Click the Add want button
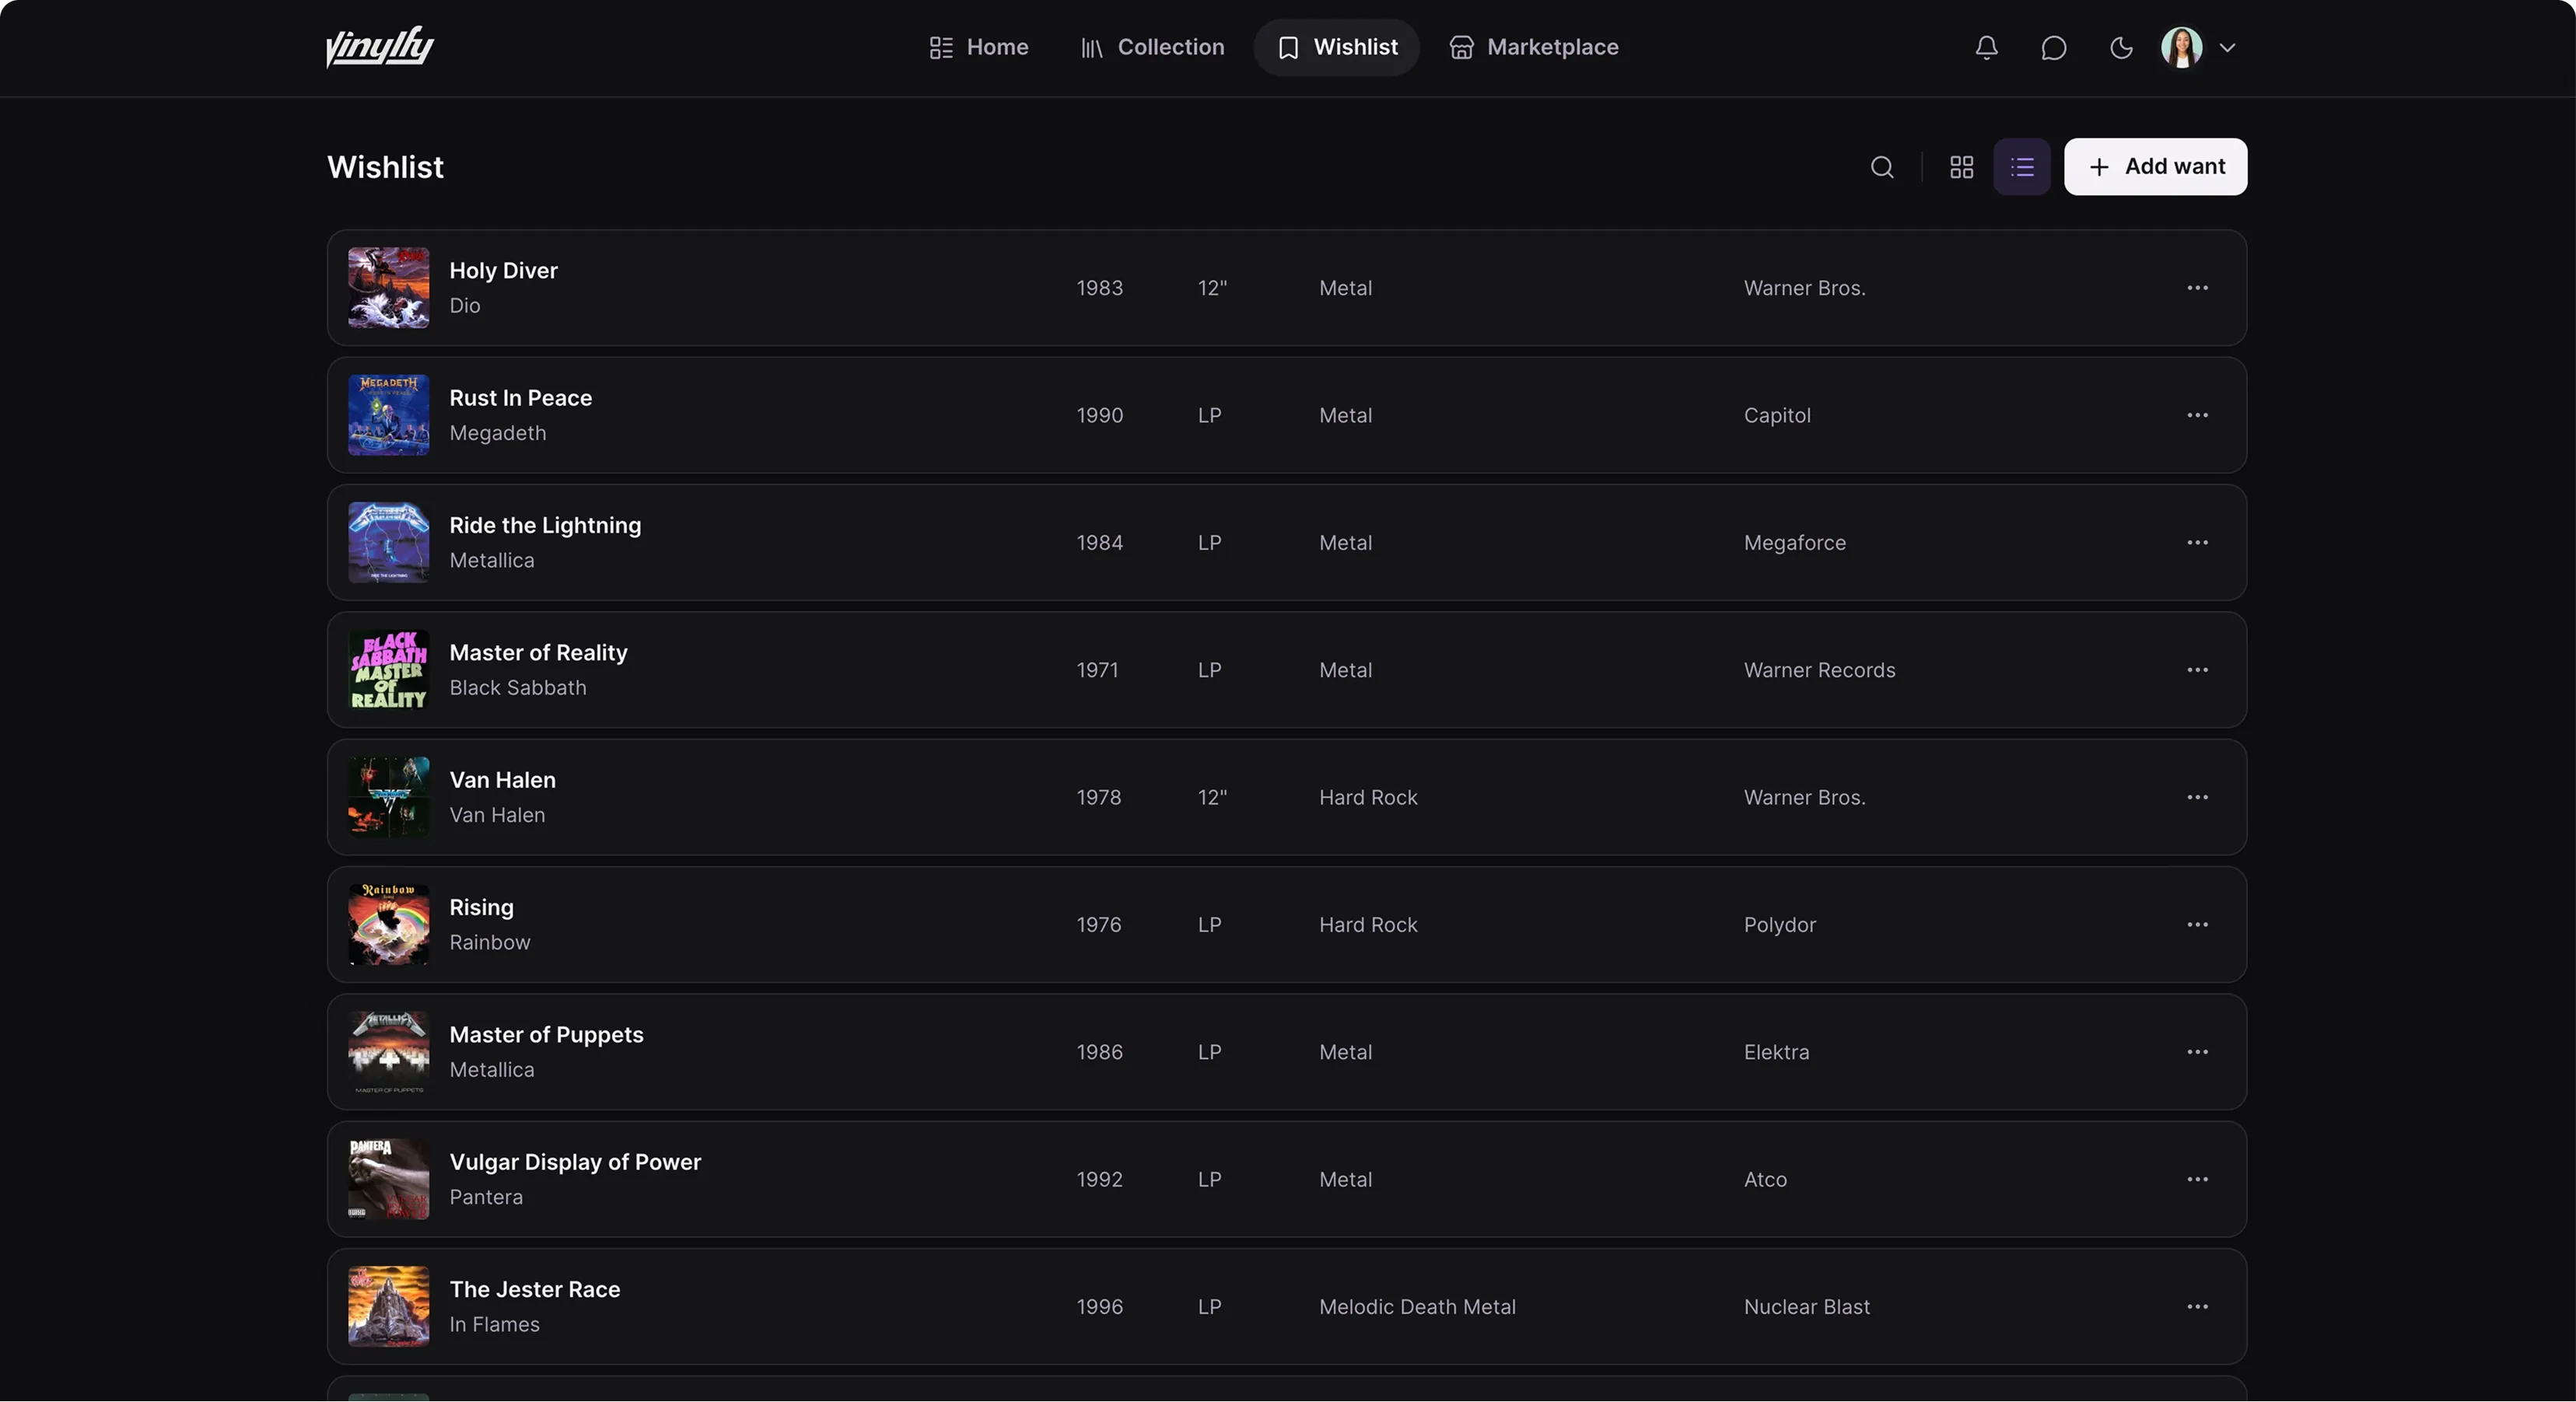 [x=2155, y=167]
